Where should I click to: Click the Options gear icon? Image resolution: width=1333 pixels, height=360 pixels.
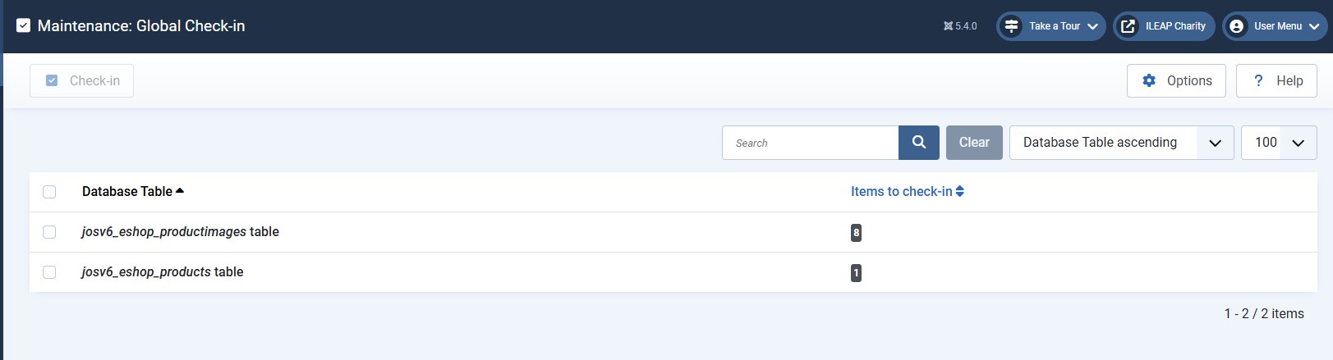coord(1149,80)
